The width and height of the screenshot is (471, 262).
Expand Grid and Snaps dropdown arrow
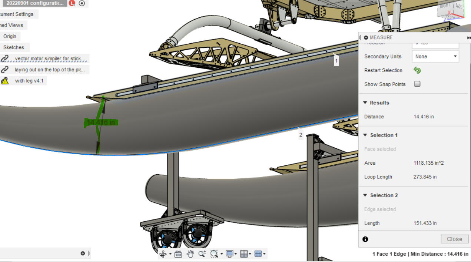coord(250,254)
